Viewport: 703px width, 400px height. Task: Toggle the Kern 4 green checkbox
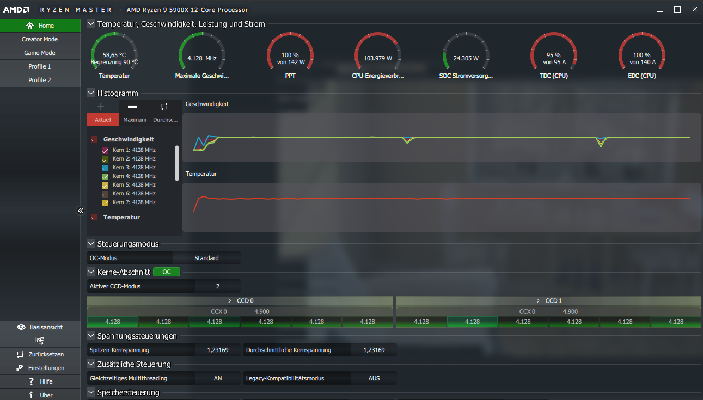[x=106, y=176]
